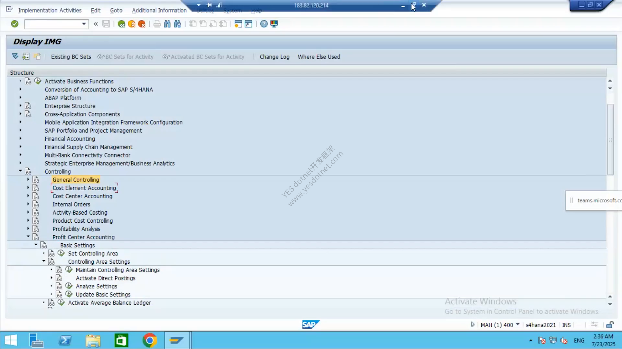Click the orange Exit icon

132,24
